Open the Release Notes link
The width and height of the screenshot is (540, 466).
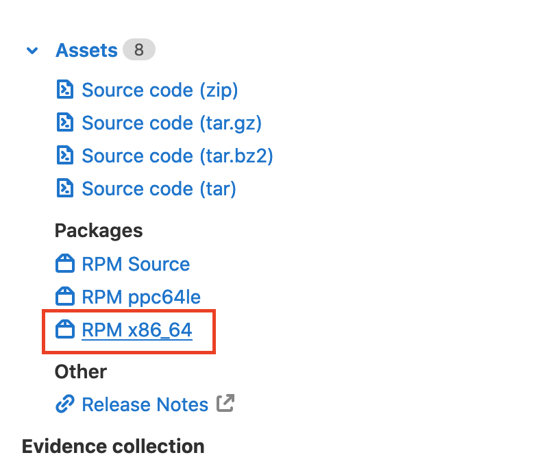(145, 404)
